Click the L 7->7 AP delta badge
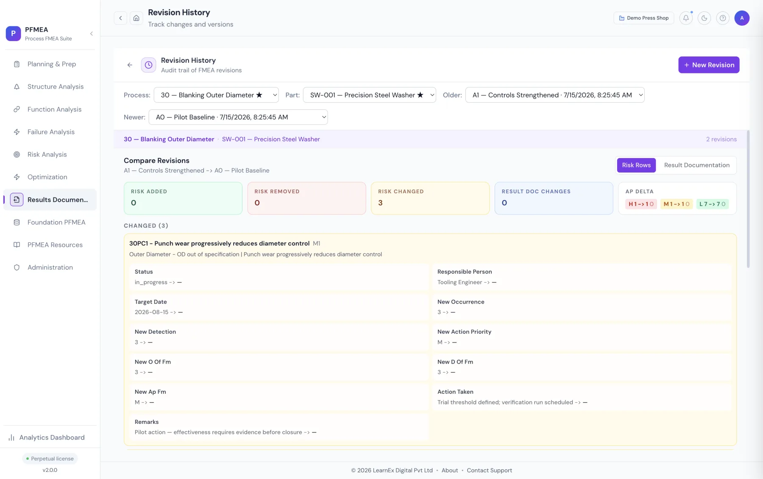763x479 pixels. (x=712, y=204)
